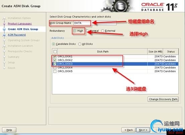Select Candidate Disks radio option
185x135 pixels.
pyautogui.click(x=54, y=44)
